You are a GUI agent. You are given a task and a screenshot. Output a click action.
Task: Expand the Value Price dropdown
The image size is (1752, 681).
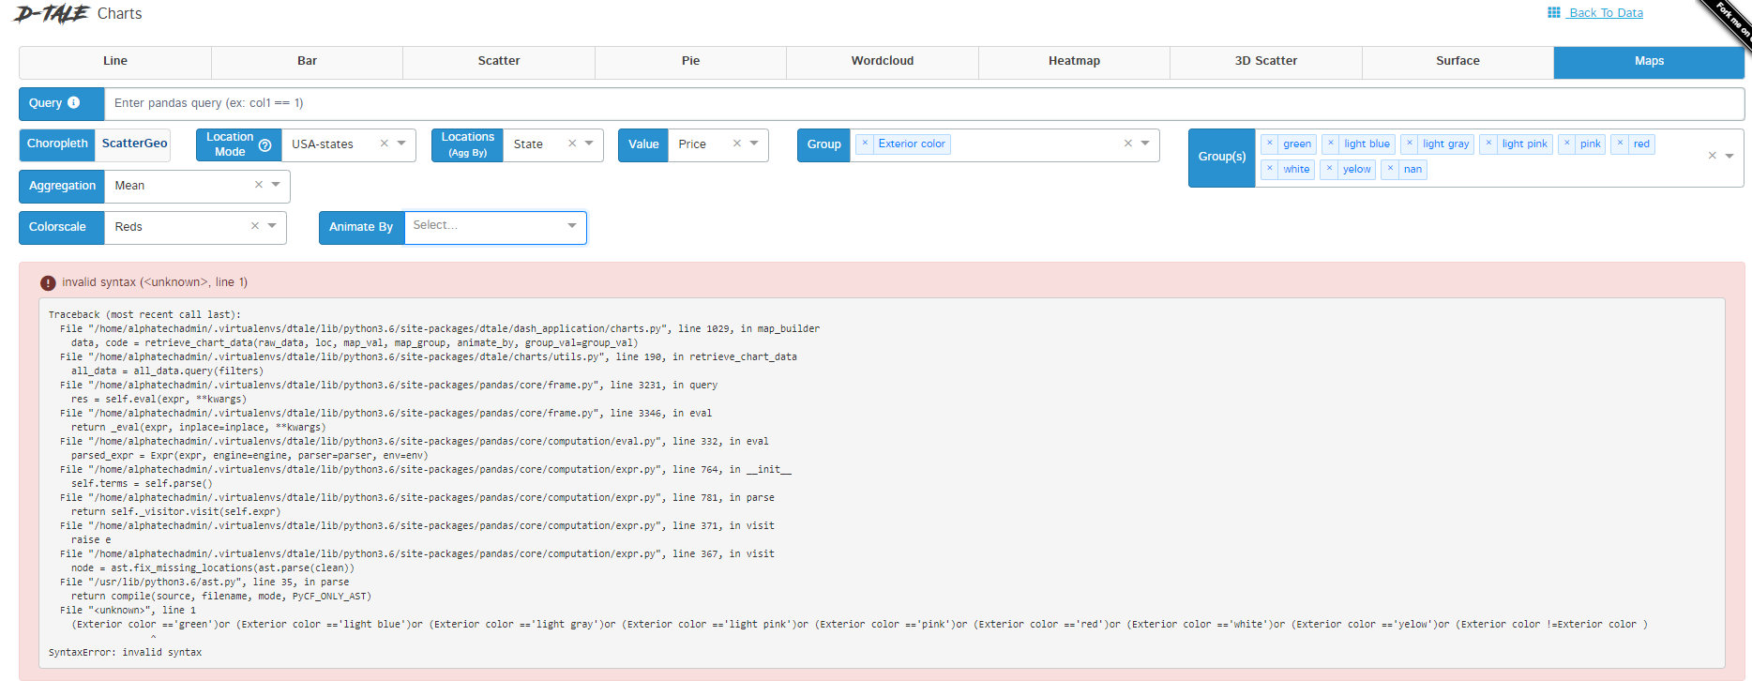[x=754, y=144]
